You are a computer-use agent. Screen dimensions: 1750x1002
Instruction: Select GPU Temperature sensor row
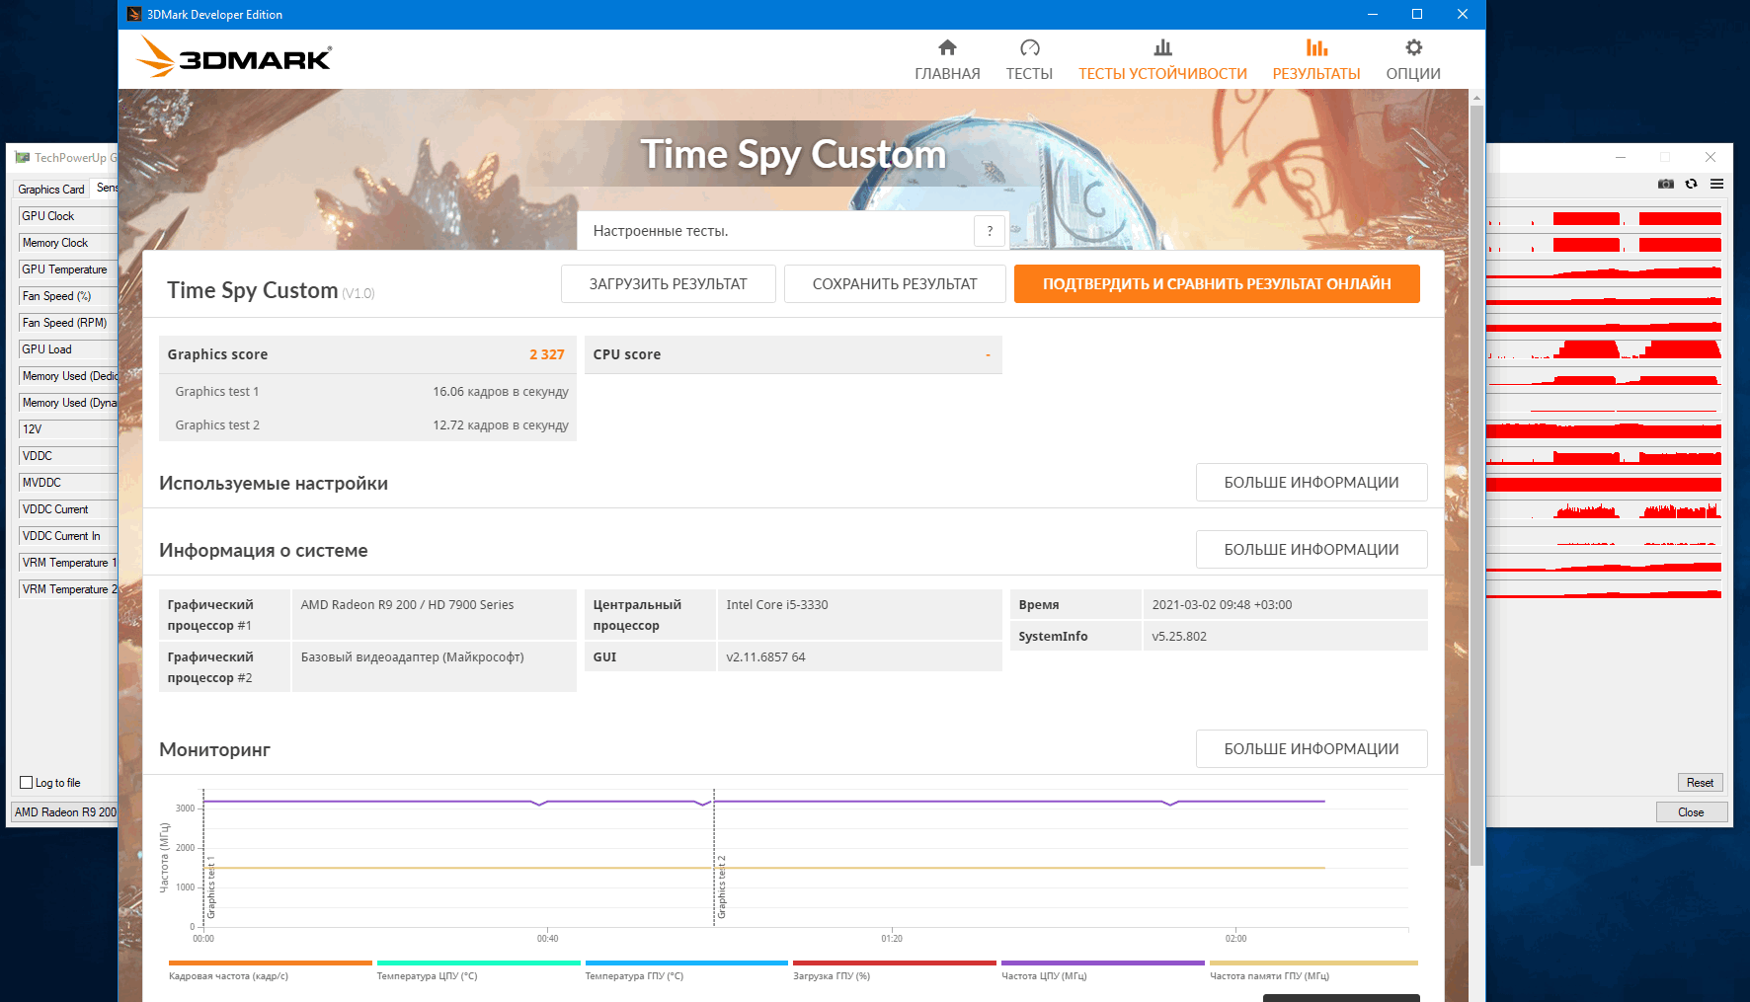68,270
